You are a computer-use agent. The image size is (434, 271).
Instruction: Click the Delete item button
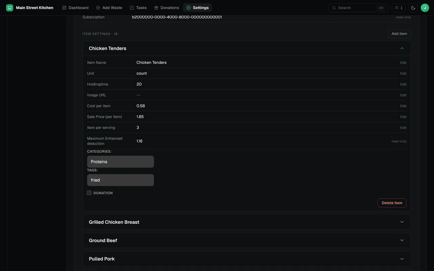click(x=392, y=203)
